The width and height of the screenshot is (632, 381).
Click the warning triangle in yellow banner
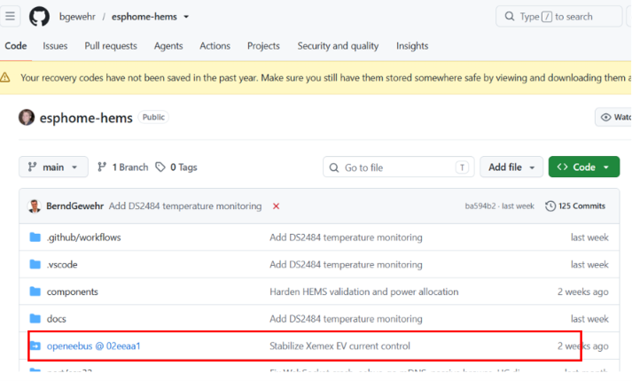(x=5, y=77)
